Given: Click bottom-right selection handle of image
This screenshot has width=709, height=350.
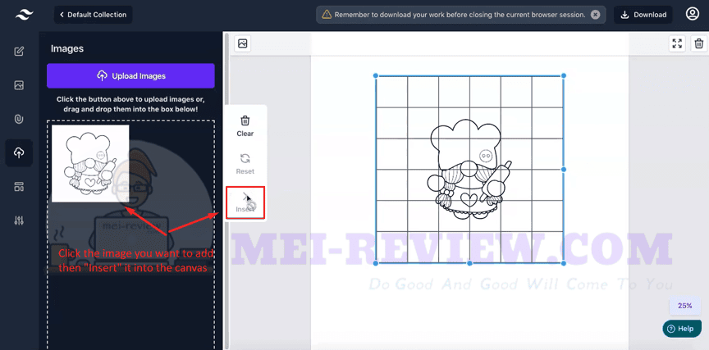Looking at the screenshot, I should (564, 263).
